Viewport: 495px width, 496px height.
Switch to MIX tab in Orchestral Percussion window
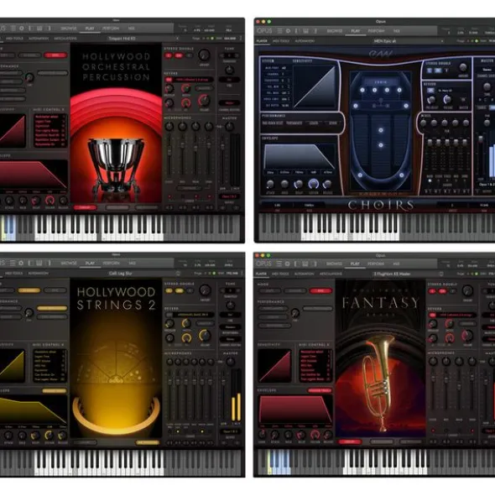click(131, 29)
